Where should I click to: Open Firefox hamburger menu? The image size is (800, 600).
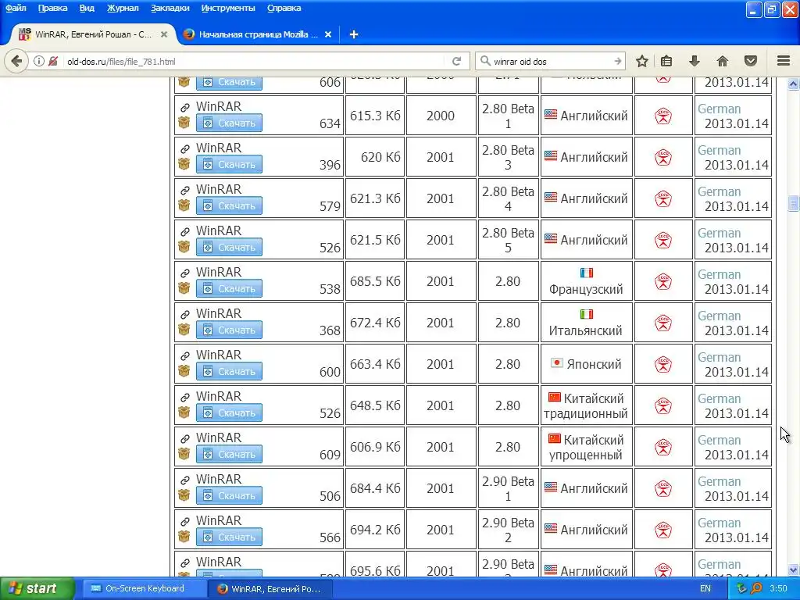click(x=784, y=61)
